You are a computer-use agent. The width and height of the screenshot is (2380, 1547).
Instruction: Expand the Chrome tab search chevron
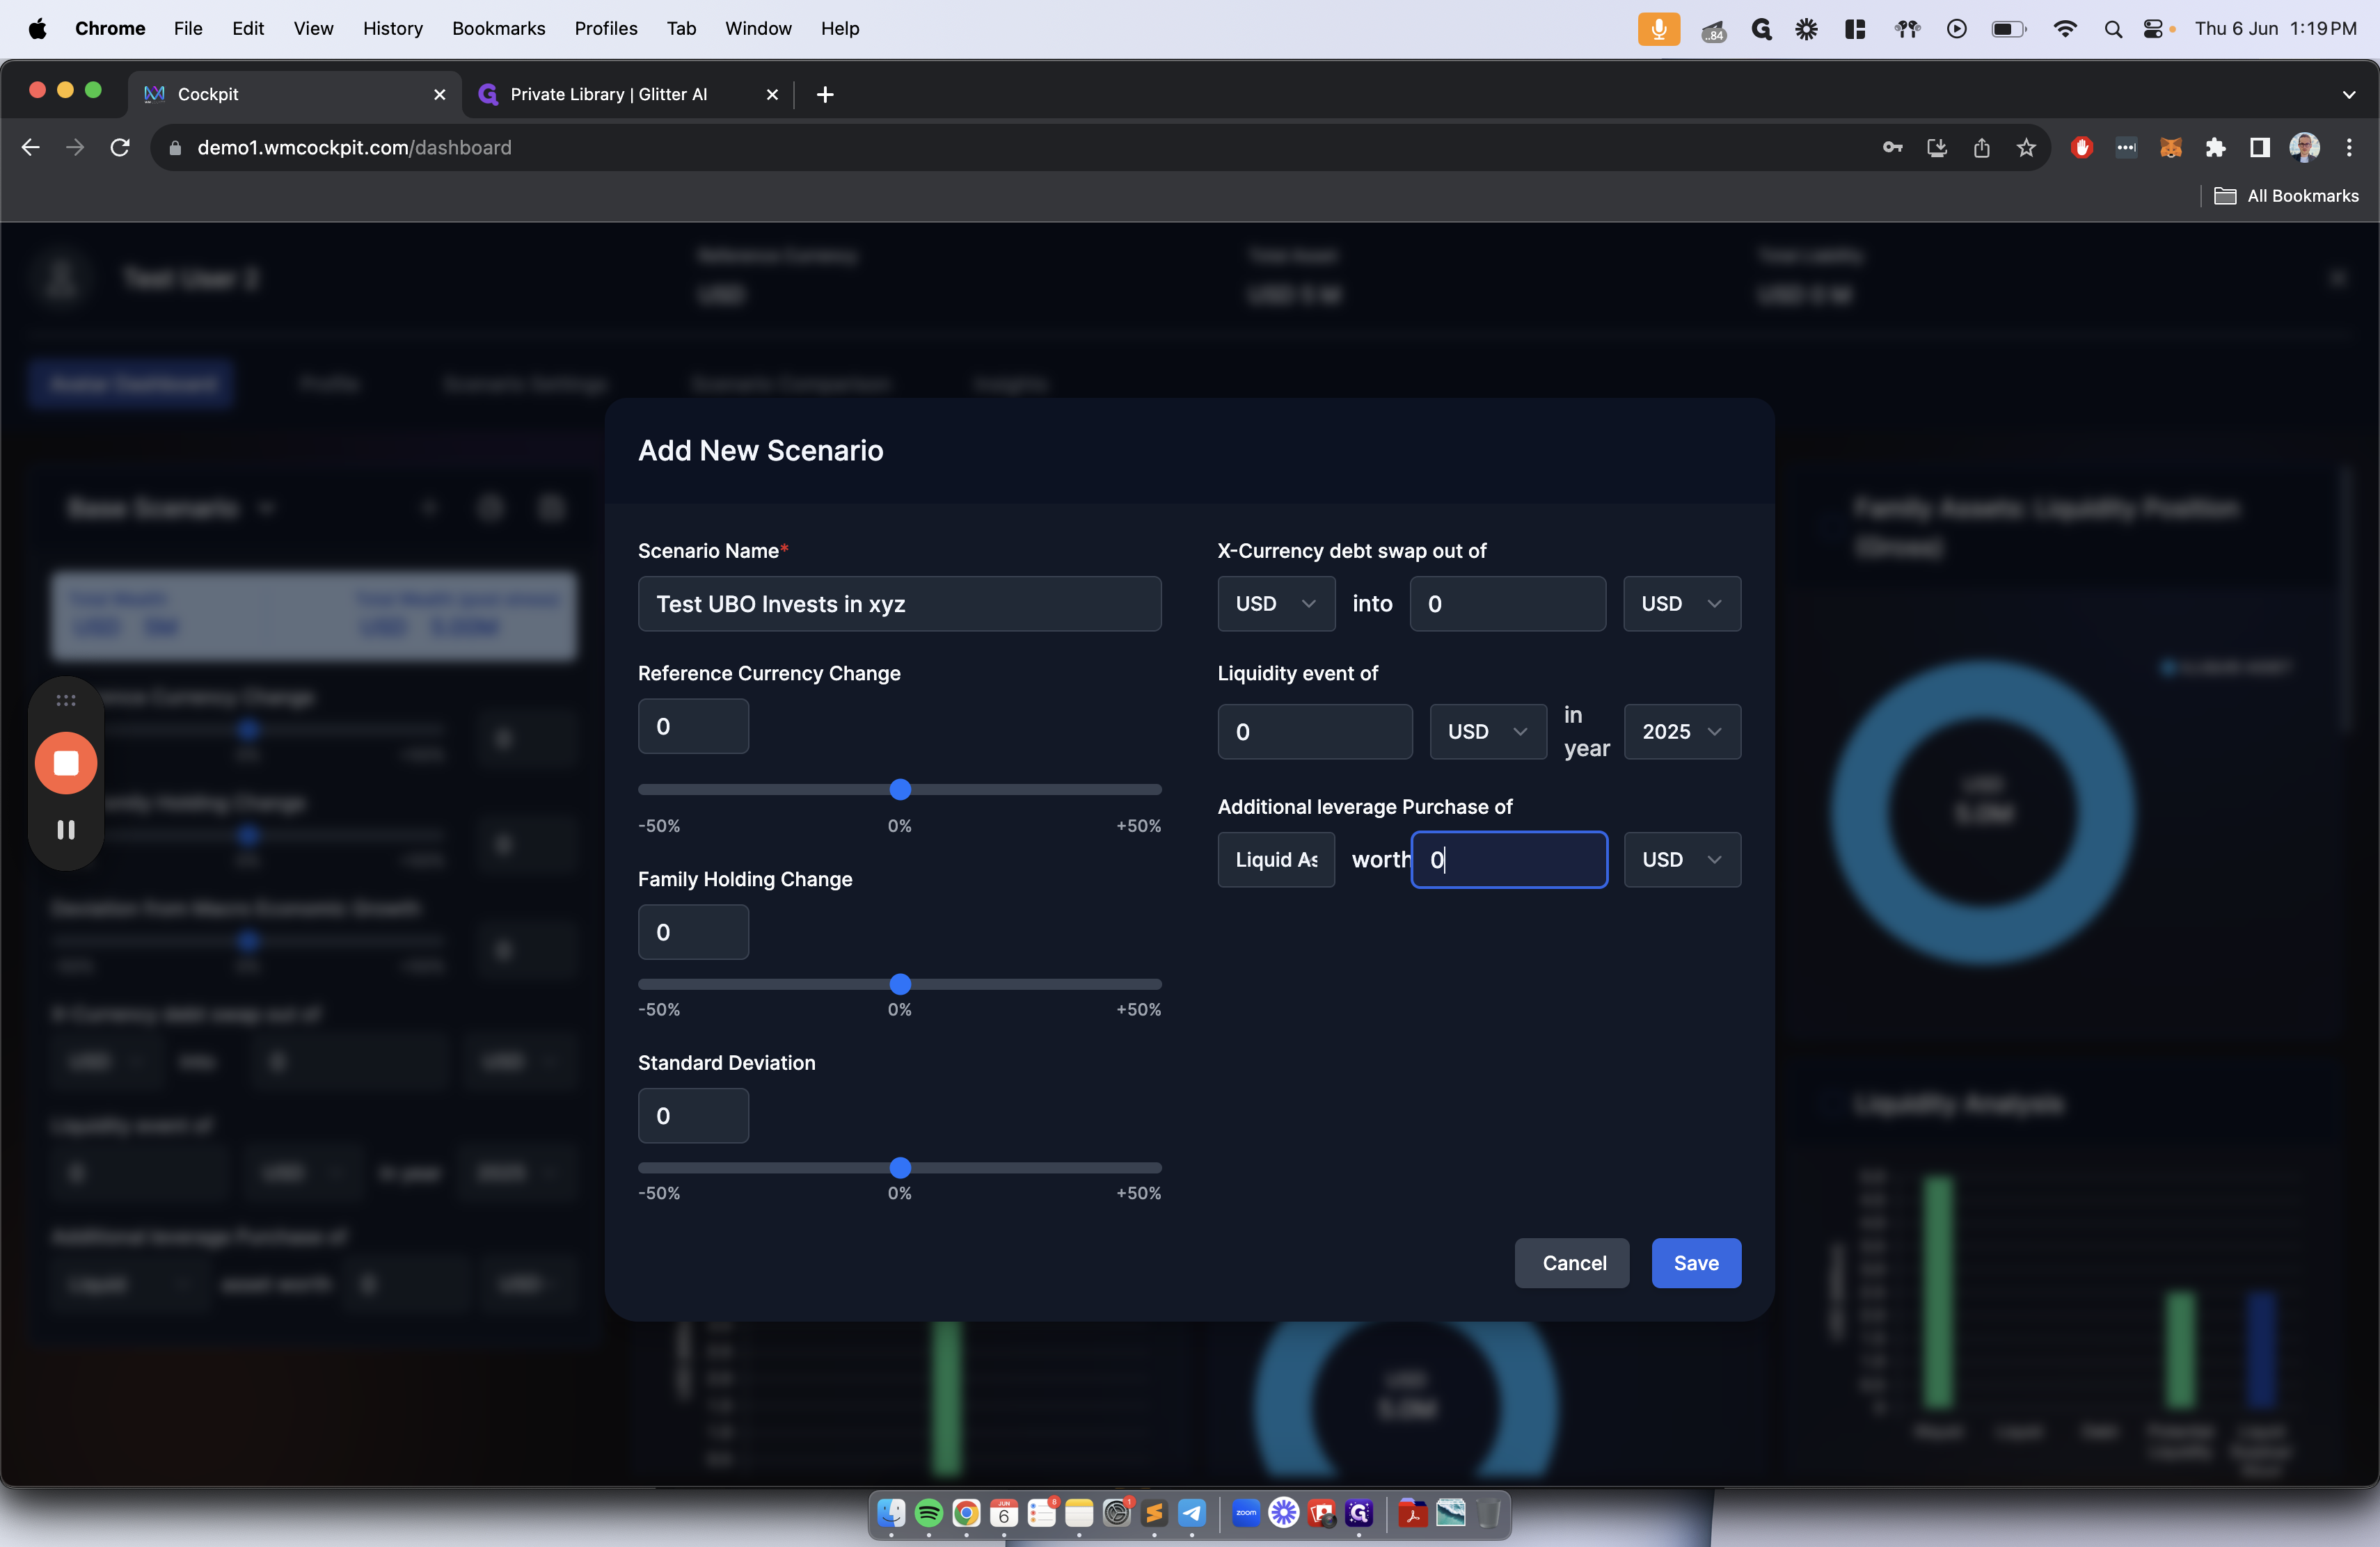[2348, 95]
